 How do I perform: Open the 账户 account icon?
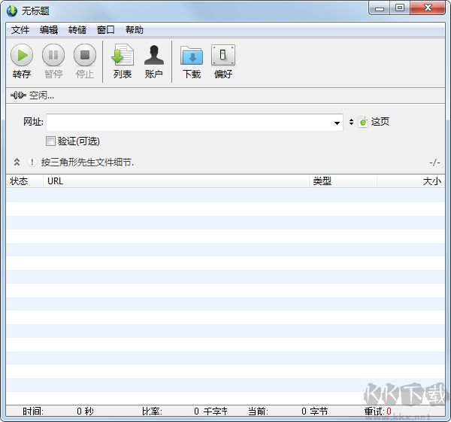click(154, 55)
